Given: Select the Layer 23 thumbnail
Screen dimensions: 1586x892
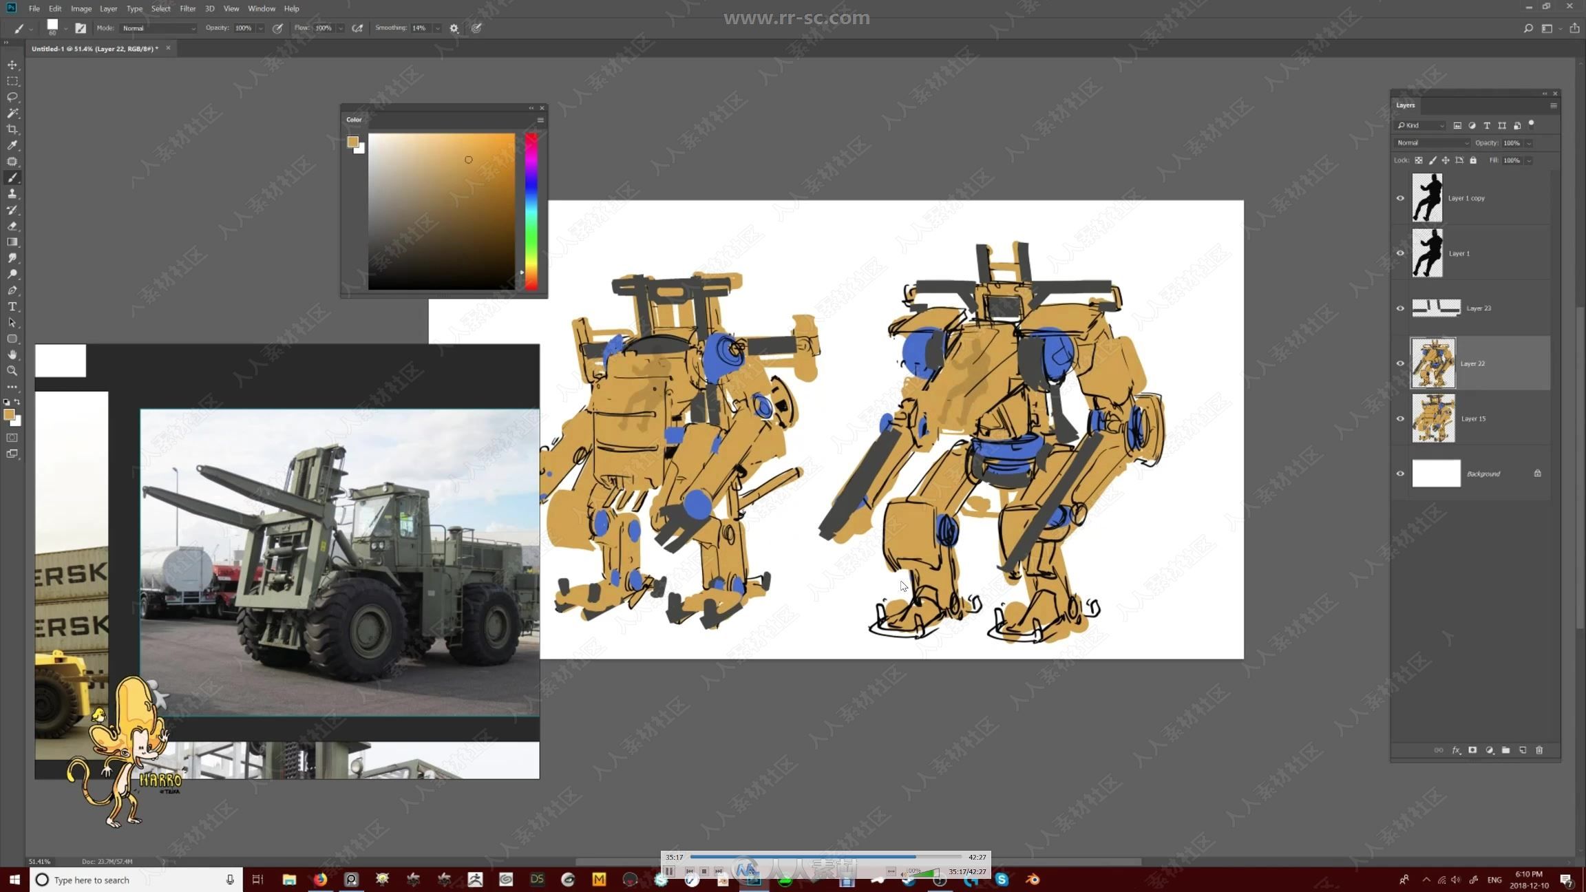Looking at the screenshot, I should click(x=1436, y=308).
